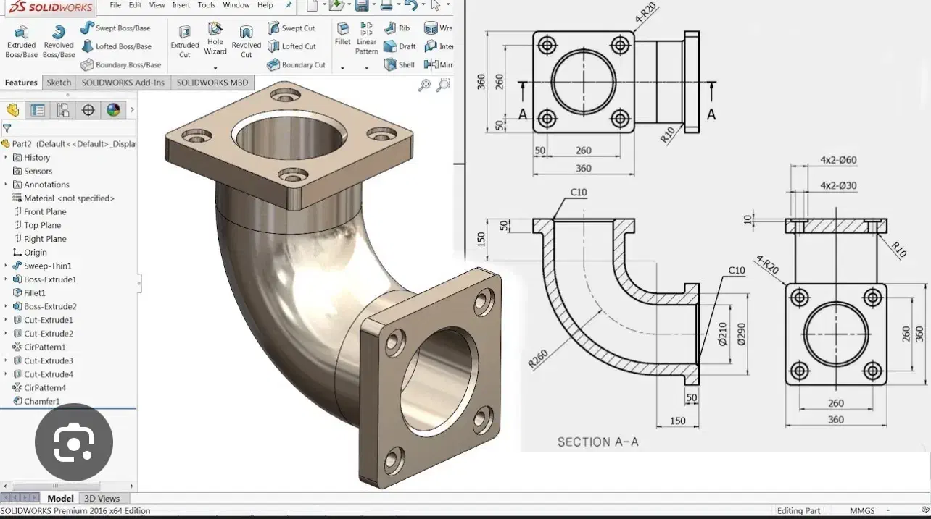The height and width of the screenshot is (519, 931).
Task: Switch to the SOLIDWORKS Add-Ins tab
Action: 123,83
